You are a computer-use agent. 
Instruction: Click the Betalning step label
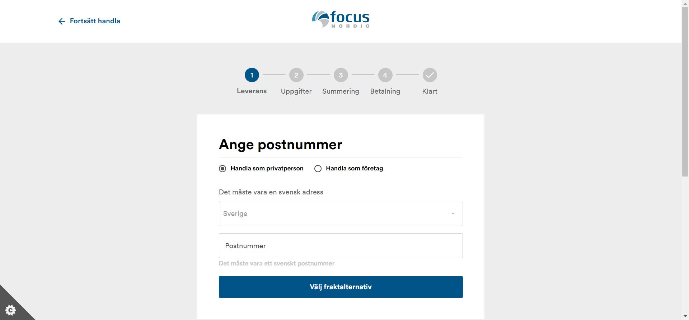(x=385, y=91)
